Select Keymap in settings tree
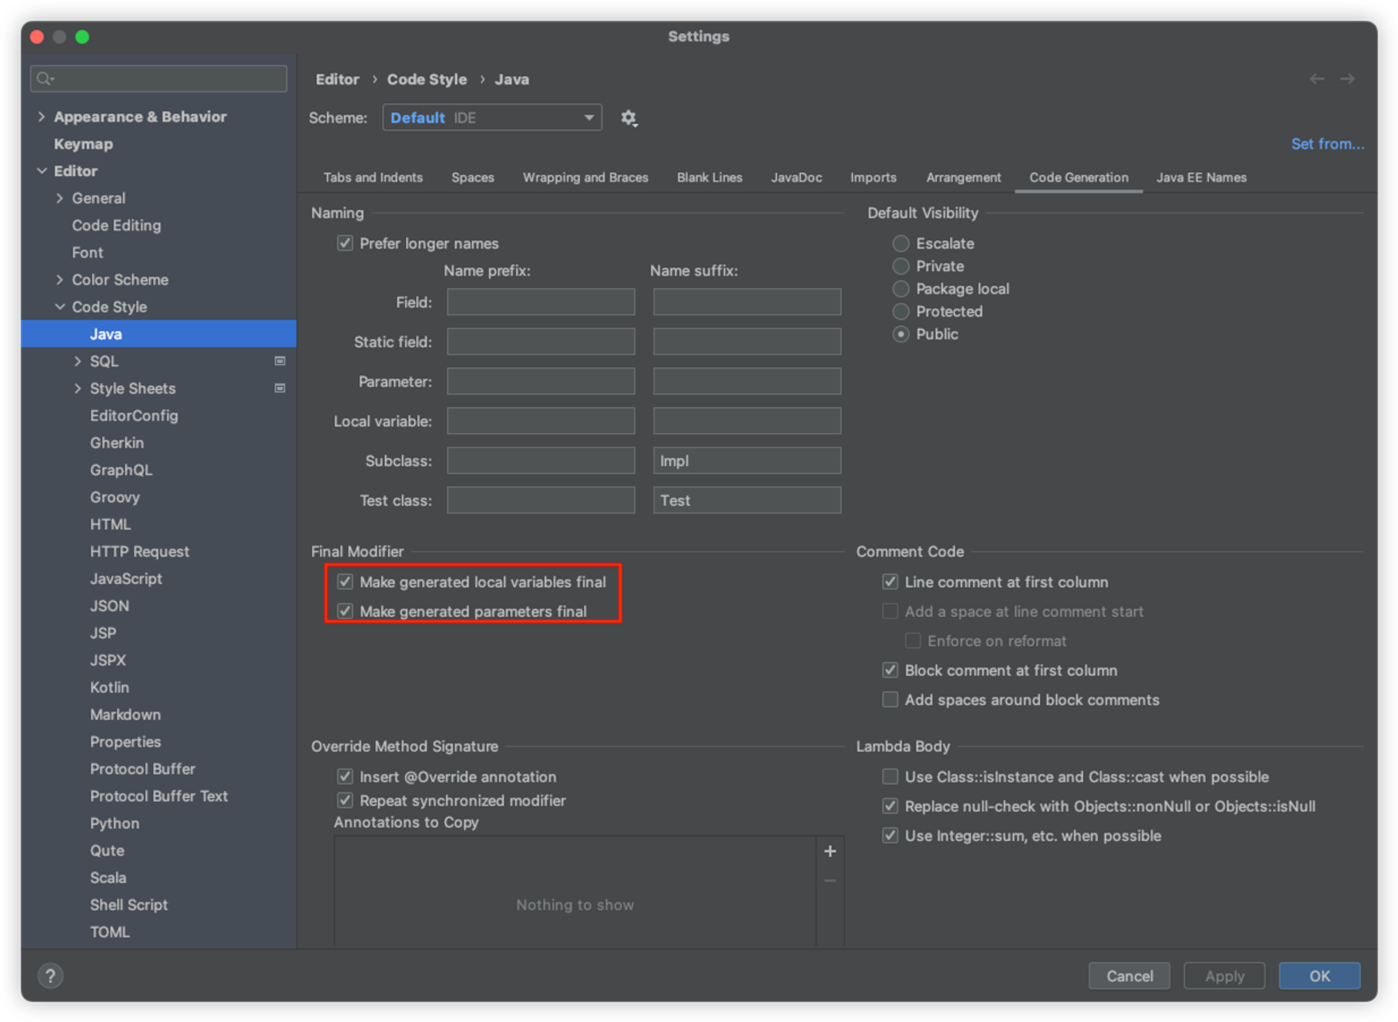Viewport: 1398px width, 1022px height. 83,144
